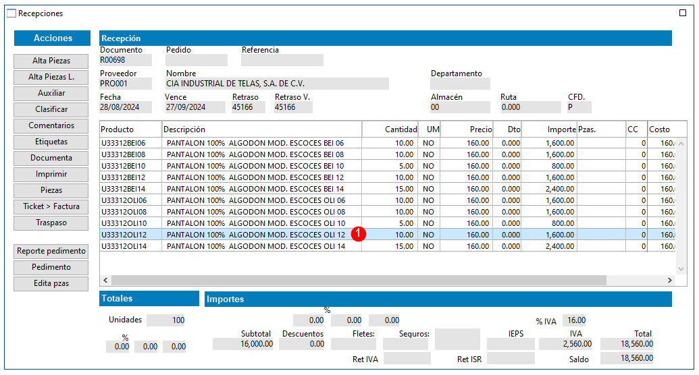Click the Ruta field
The width and height of the screenshot is (699, 375).
coord(530,107)
